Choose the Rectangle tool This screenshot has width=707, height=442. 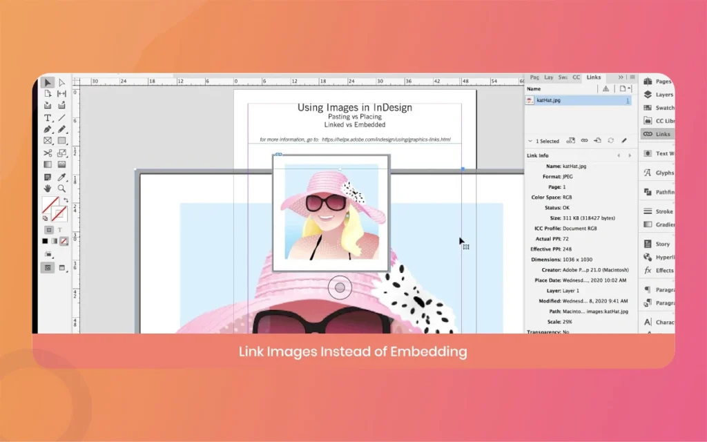pyautogui.click(x=61, y=141)
